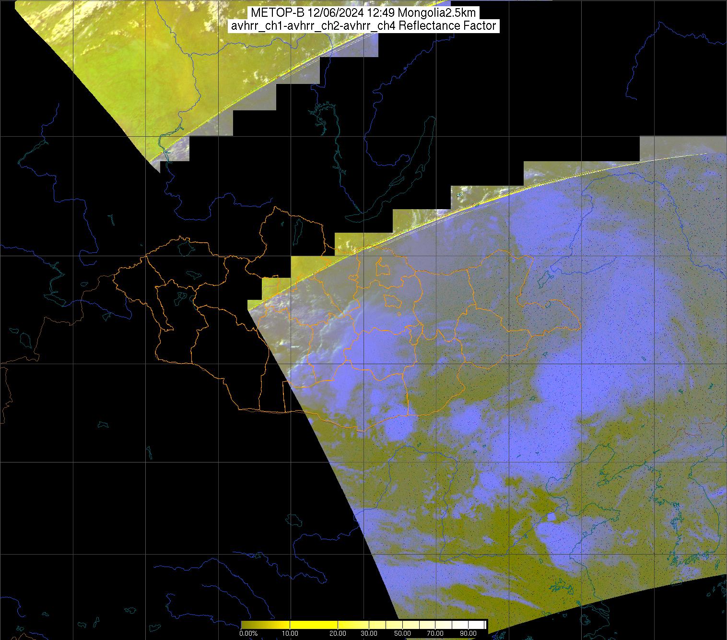Screen dimensions: 727x640
Task: Click the 20.00 label on the colorbar
Action: tap(339, 634)
